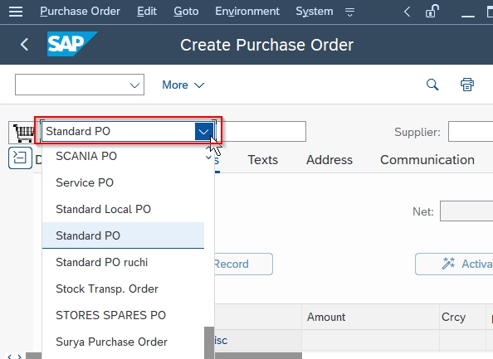Toggle the header expand icon

(20, 158)
